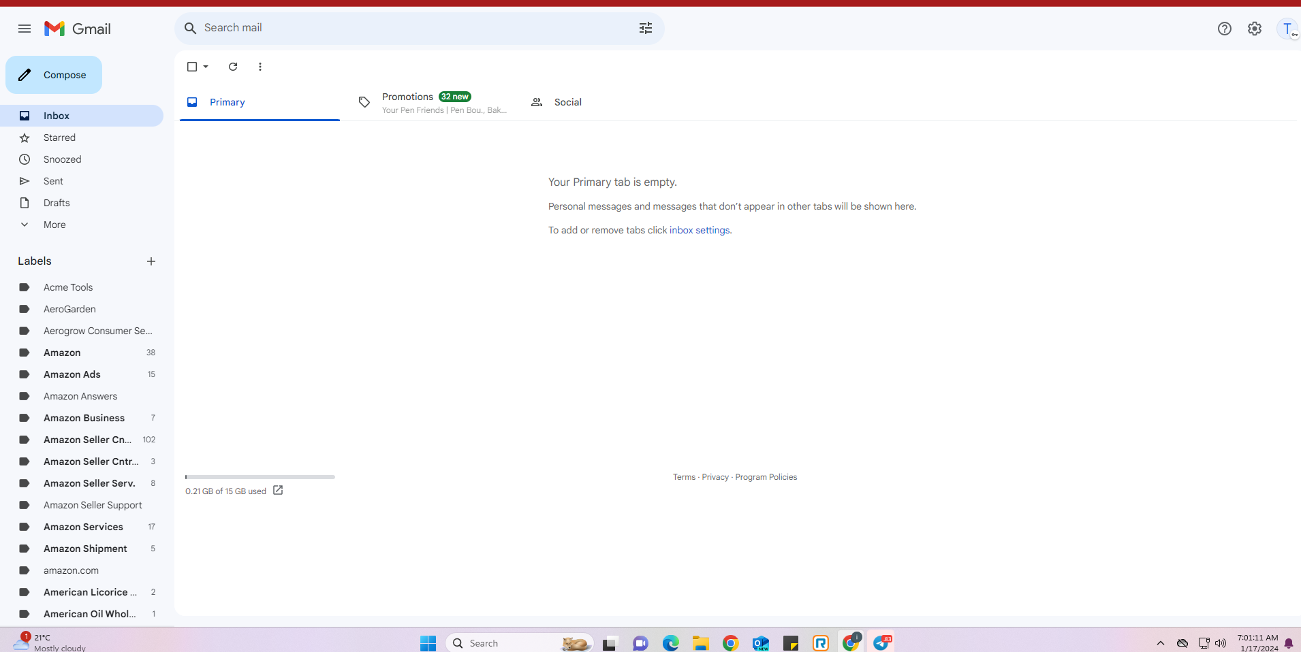Open Outlook from the taskbar
Viewport: 1301px width, 652px height.
click(761, 643)
